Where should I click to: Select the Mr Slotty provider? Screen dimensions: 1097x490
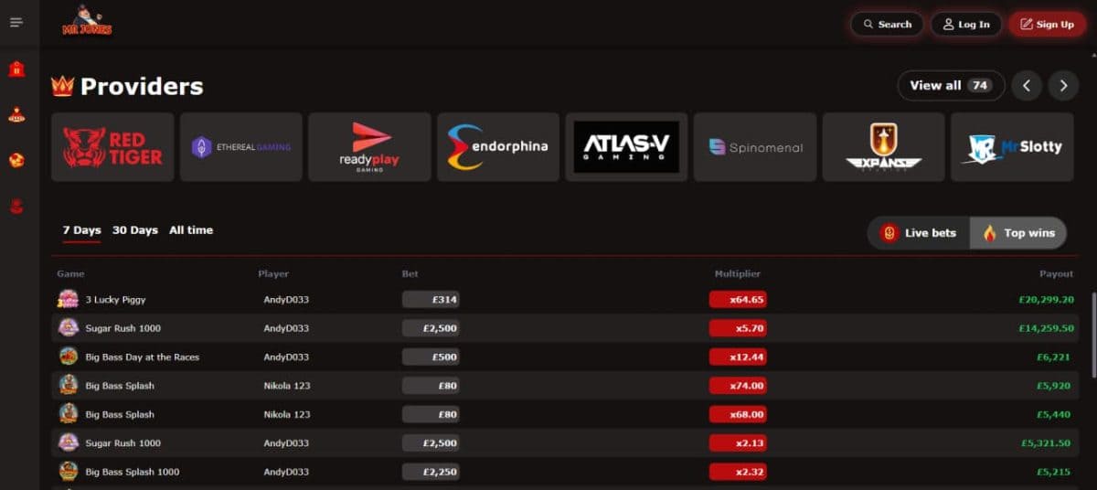[1012, 147]
